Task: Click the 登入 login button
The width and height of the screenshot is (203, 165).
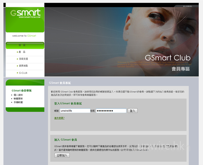Action: (x=132, y=111)
